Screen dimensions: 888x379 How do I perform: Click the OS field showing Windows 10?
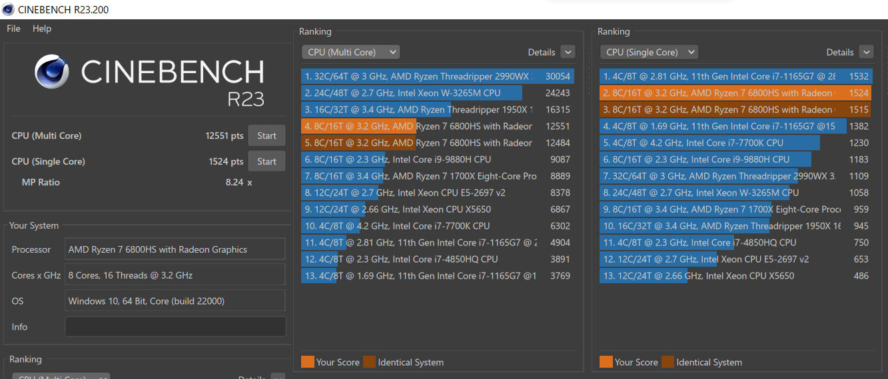tap(175, 301)
